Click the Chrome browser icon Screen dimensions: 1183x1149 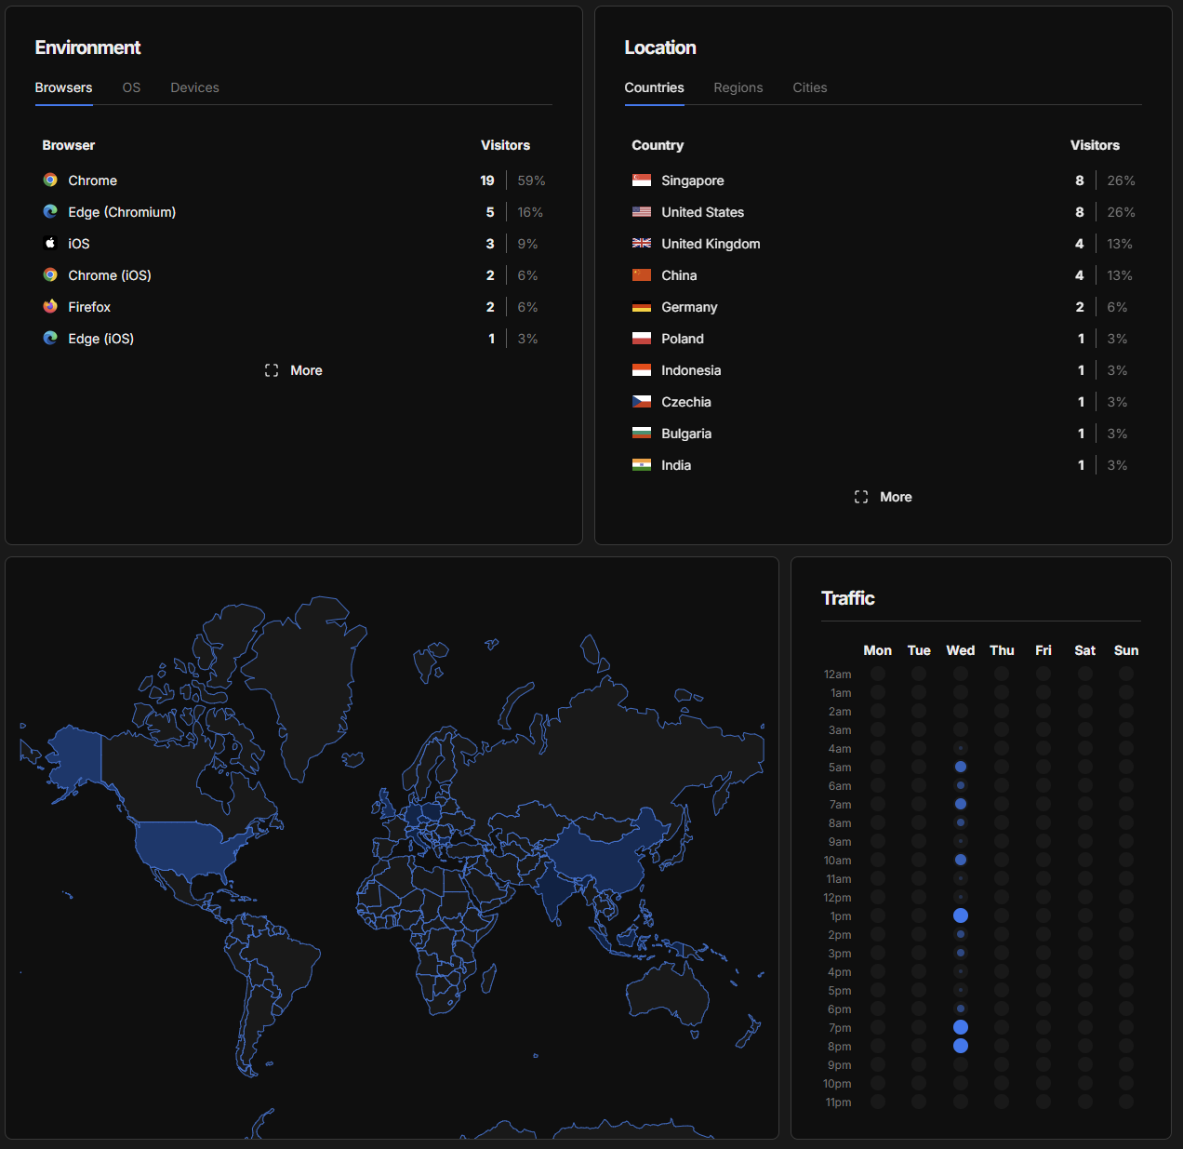50,180
